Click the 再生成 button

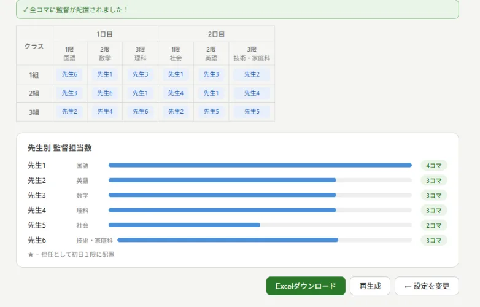[370, 286]
